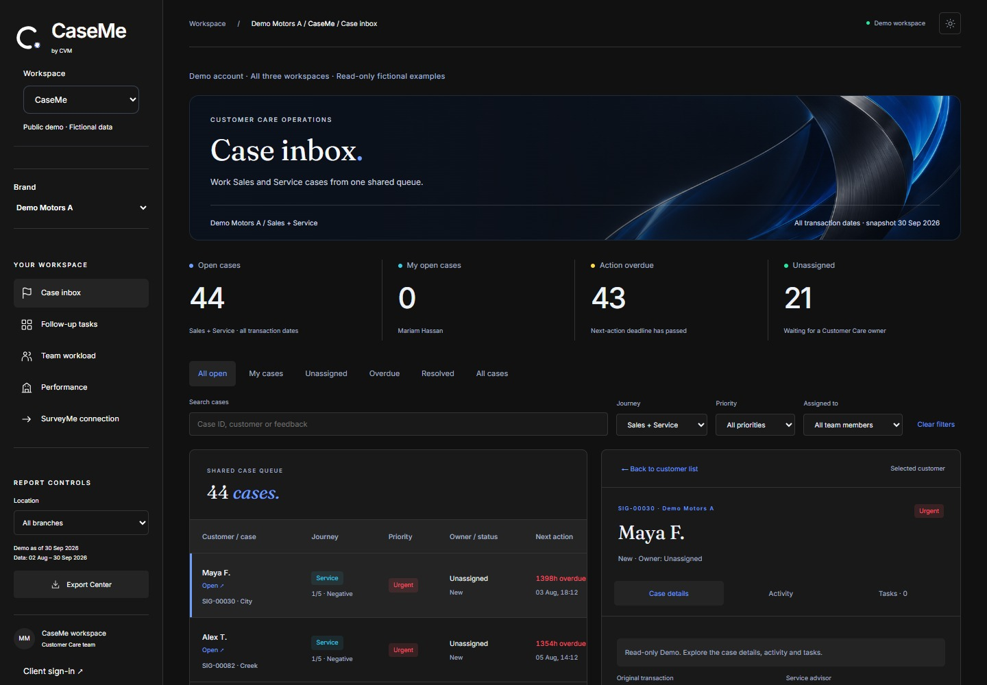Switch to the Resolved tab
Viewport: 987px width, 685px height.
pos(438,374)
